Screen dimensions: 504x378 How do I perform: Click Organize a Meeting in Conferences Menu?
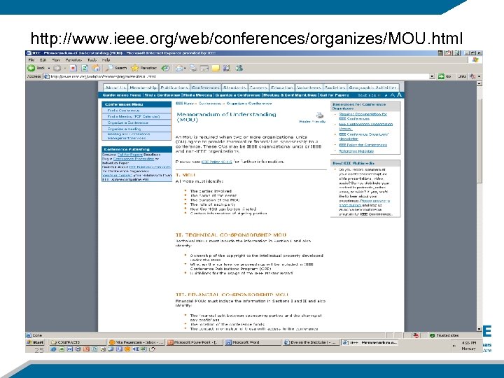point(124,129)
